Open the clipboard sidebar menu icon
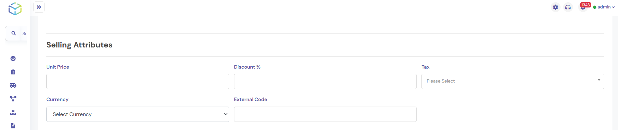 (x=13, y=72)
